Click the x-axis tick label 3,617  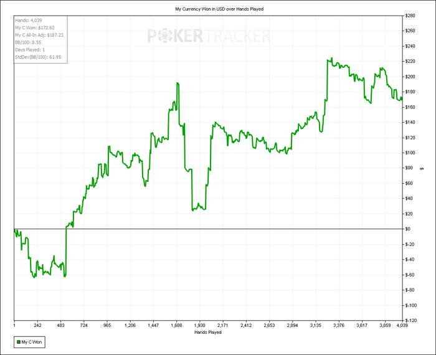point(362,325)
